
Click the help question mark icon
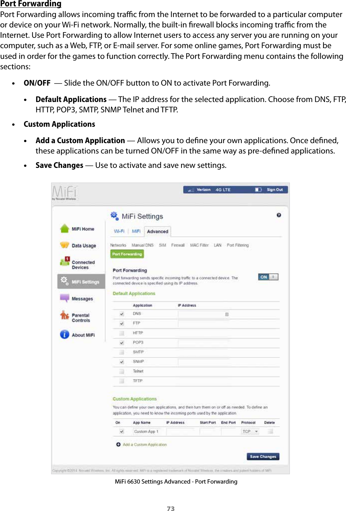pos(278,215)
